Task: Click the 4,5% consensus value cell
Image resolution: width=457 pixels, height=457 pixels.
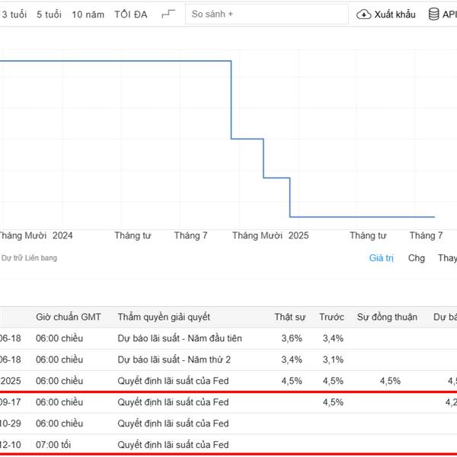Action: coord(390,381)
